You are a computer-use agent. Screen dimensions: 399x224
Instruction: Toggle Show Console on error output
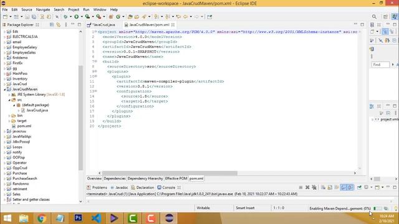[350, 187]
